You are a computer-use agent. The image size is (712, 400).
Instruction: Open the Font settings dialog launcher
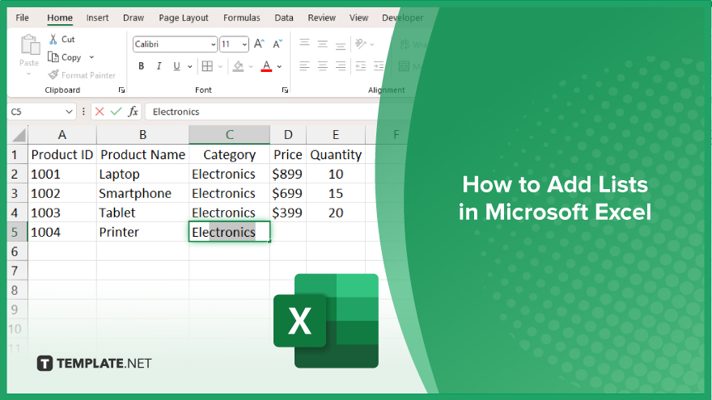click(285, 91)
